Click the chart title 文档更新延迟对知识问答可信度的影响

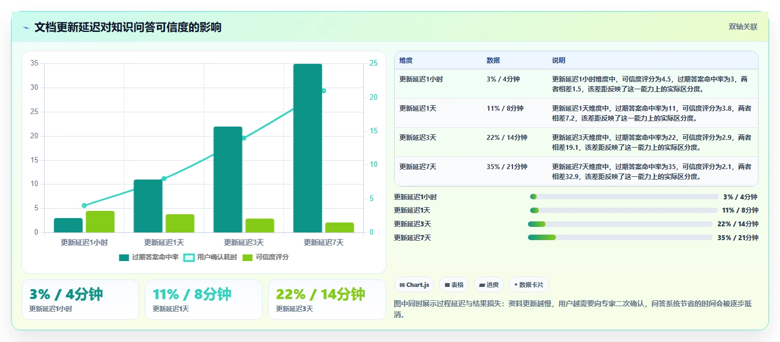[128, 28]
